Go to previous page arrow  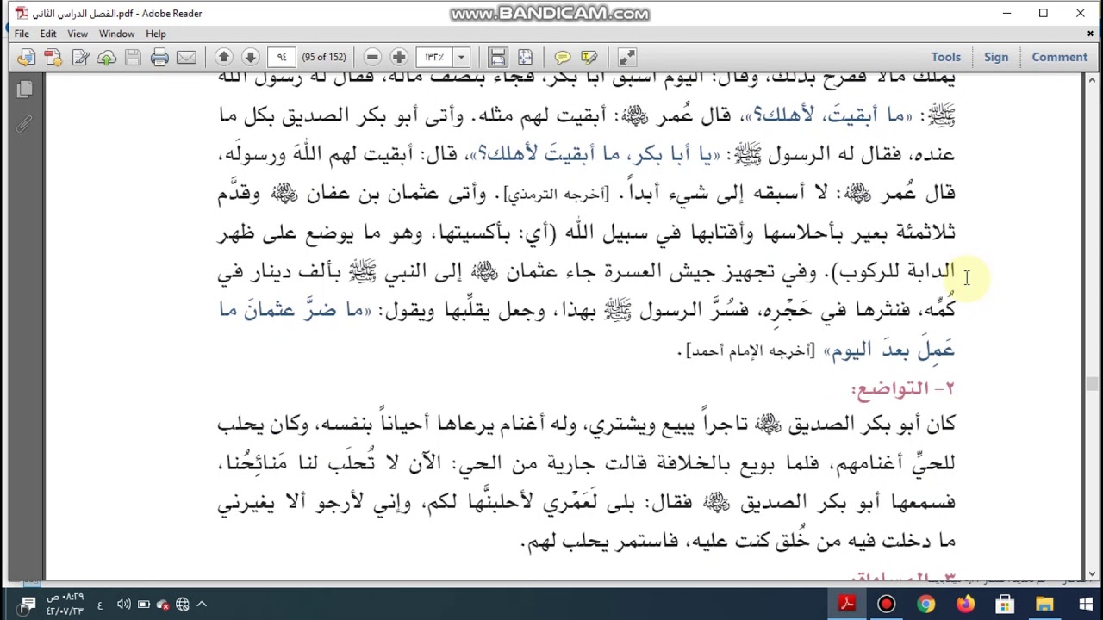tap(223, 57)
